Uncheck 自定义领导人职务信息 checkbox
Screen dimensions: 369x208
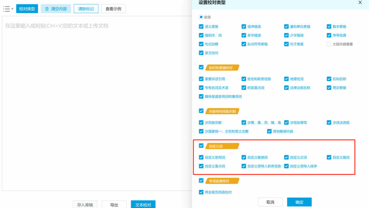(244, 166)
